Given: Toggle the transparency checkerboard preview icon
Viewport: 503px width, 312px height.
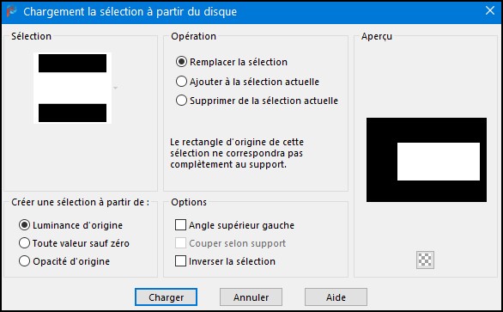Looking at the screenshot, I should pyautogui.click(x=425, y=260).
